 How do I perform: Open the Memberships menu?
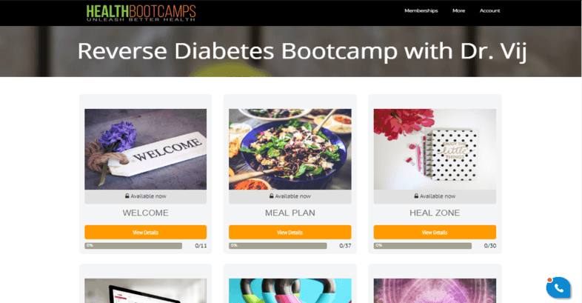[x=421, y=11]
